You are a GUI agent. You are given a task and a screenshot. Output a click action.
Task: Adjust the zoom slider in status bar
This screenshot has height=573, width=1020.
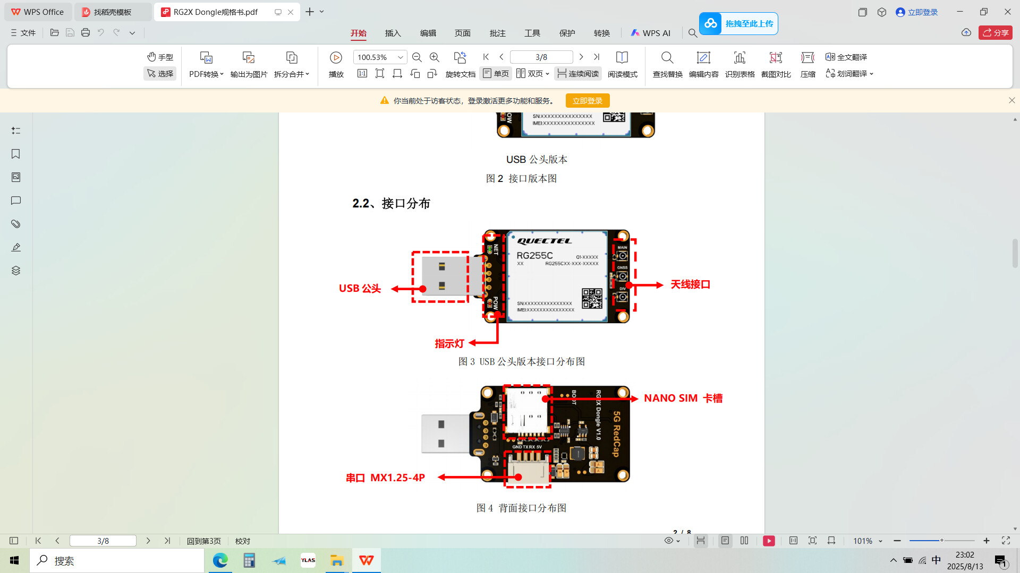pos(941,541)
